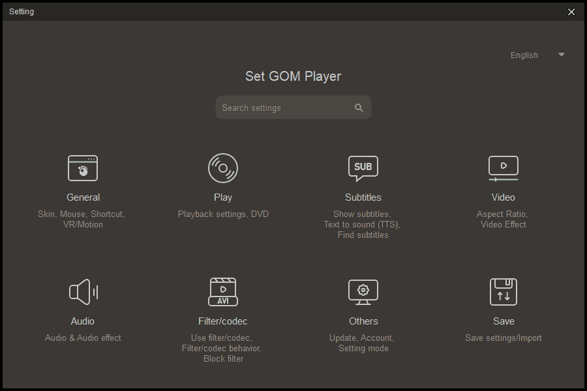Click the magnifier search icon
This screenshot has width=587, height=391.
point(359,108)
